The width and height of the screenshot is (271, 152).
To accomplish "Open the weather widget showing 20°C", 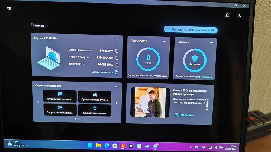I will 17,144.
